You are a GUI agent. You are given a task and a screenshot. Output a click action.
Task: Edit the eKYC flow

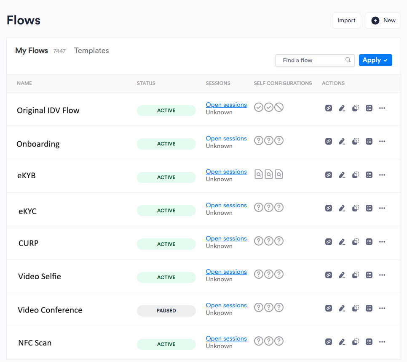click(342, 208)
